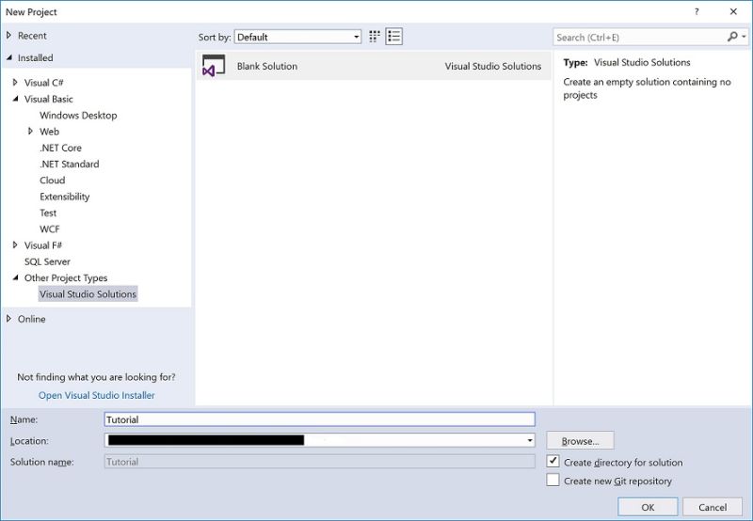The width and height of the screenshot is (753, 521).
Task: Confirm with the OK button
Action: pos(648,507)
